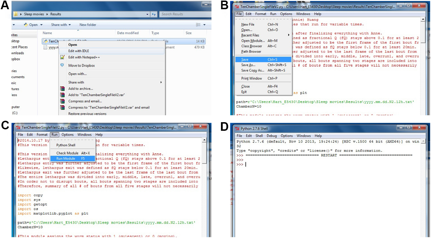Expand Recent Files submenu arrow

(x=289, y=35)
